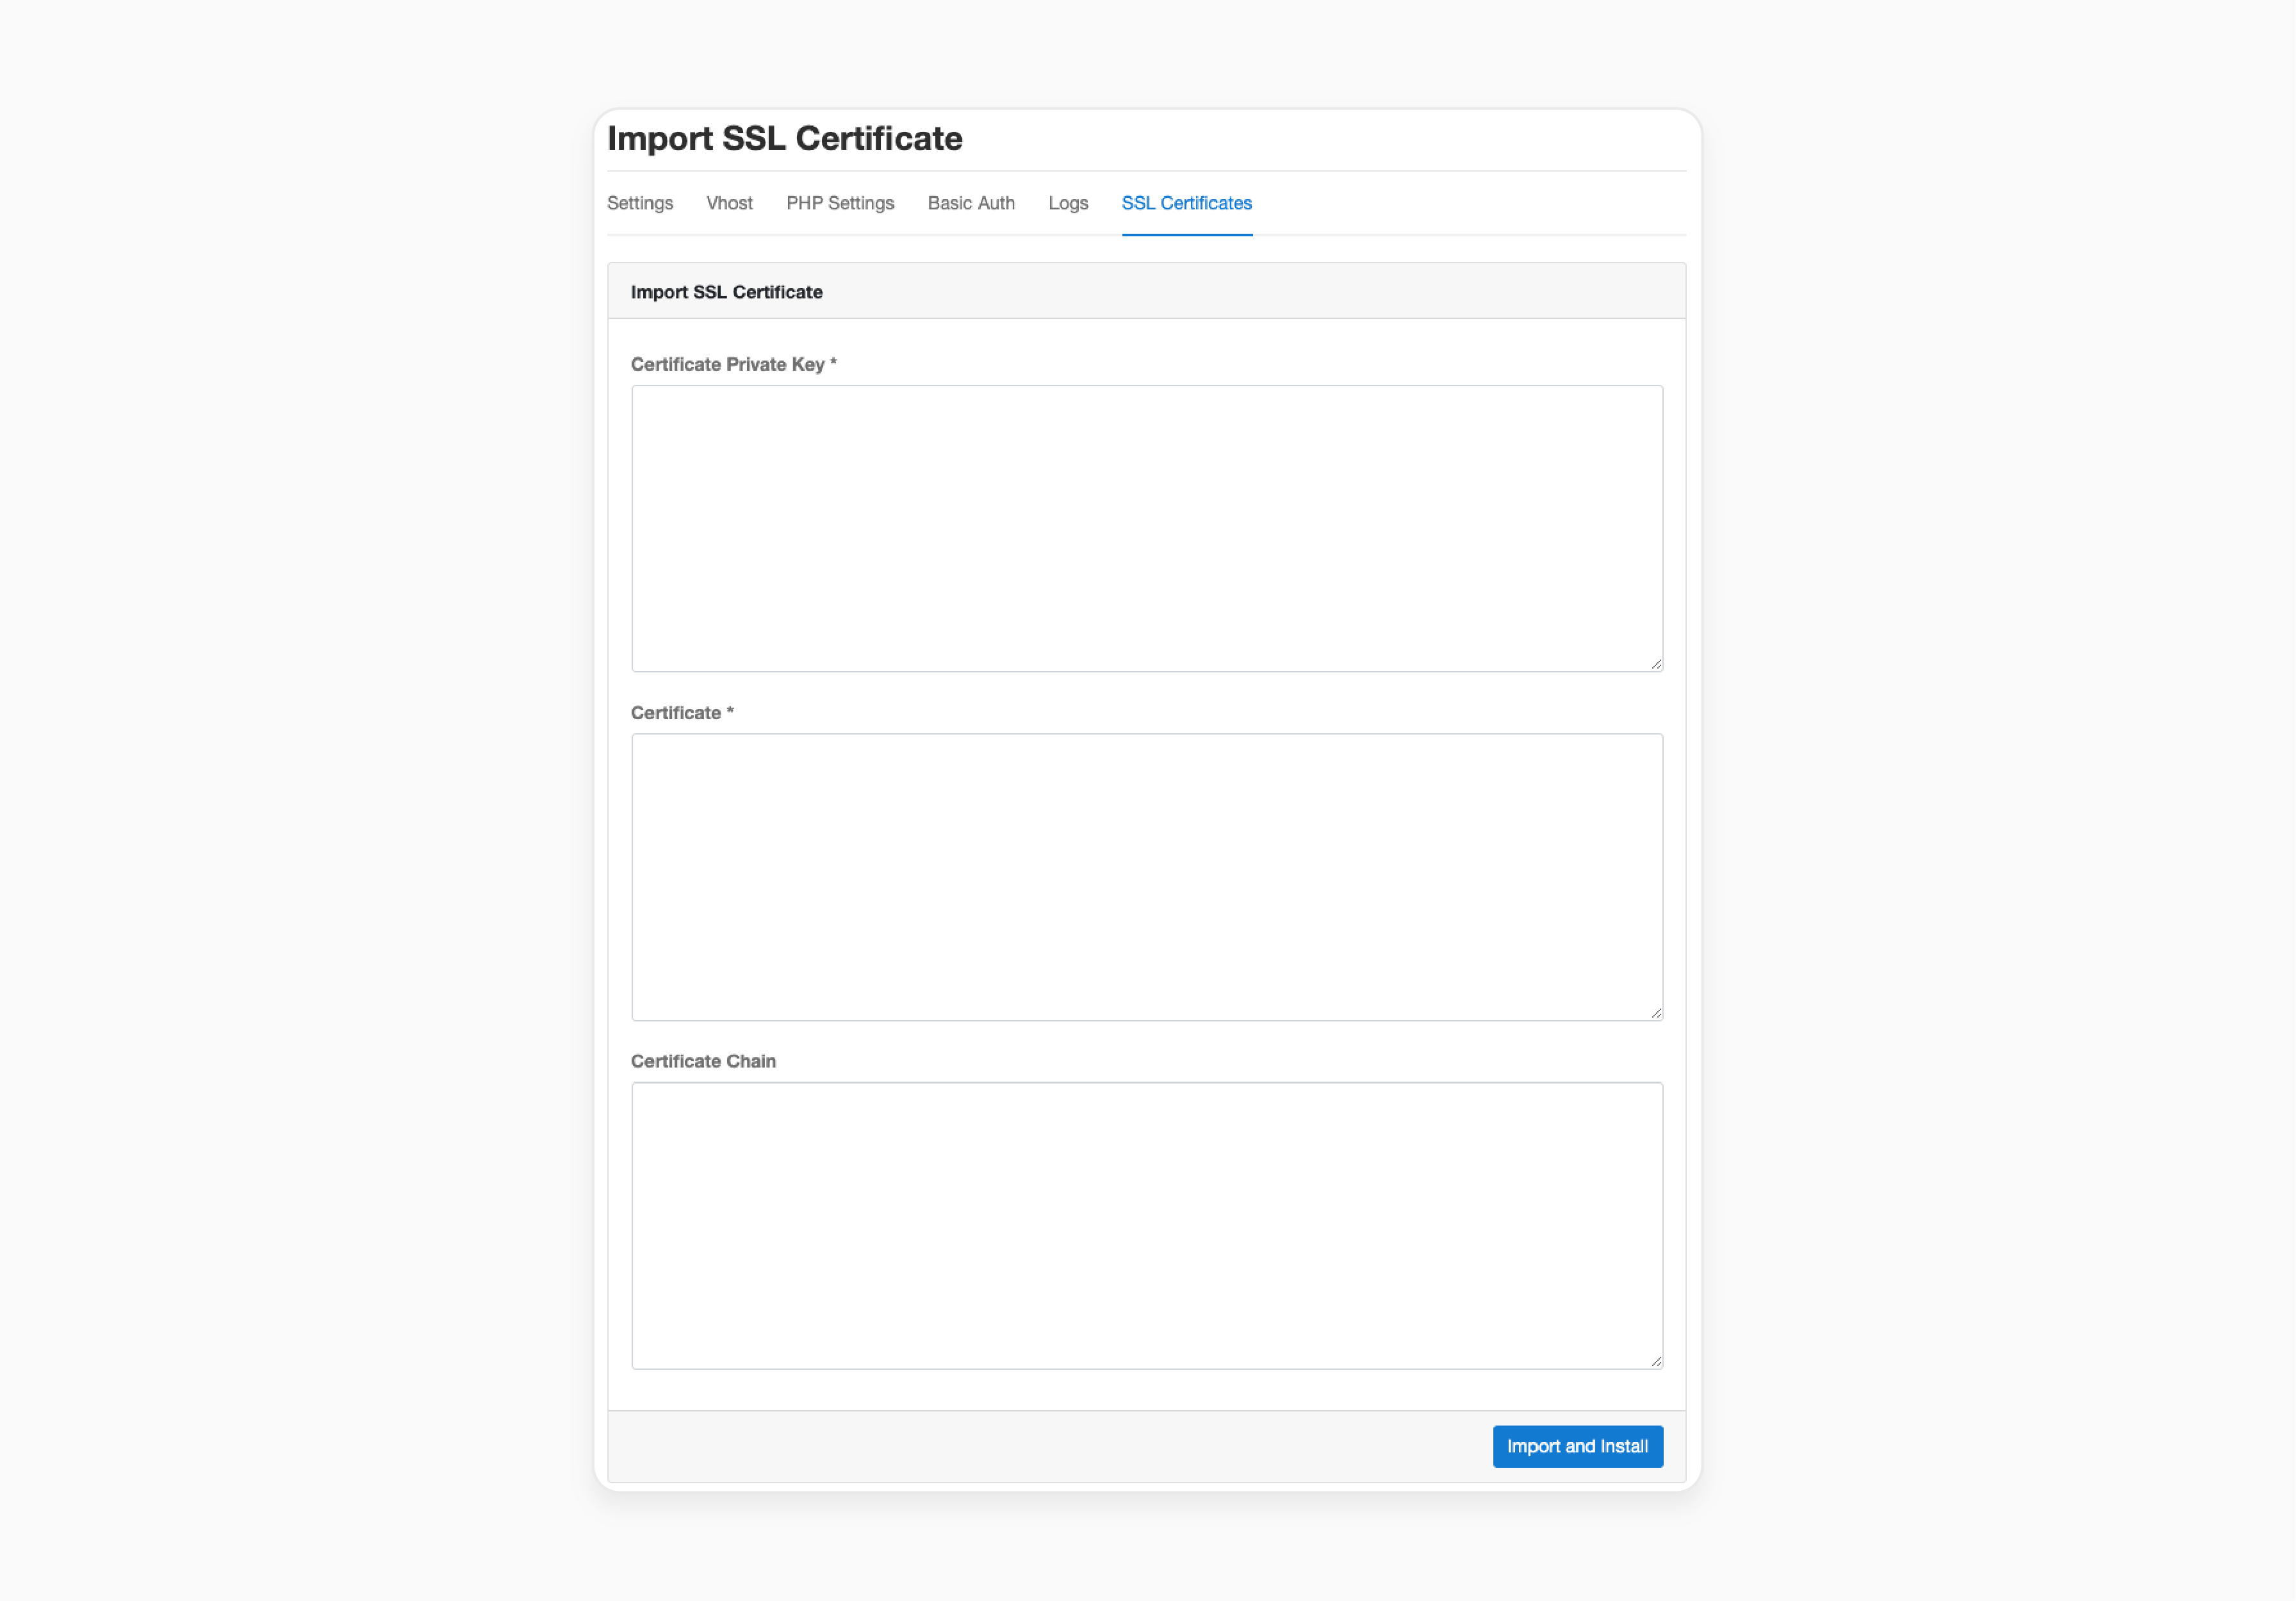Click the Certificate Chain textarea resize handle

1656,1362
